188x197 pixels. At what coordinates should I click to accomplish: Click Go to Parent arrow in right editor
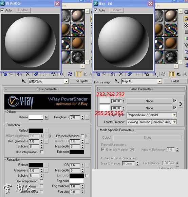(178, 74)
